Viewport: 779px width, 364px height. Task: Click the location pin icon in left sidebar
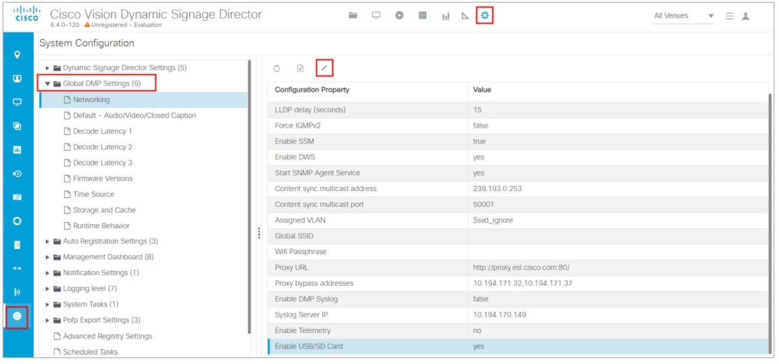18,55
